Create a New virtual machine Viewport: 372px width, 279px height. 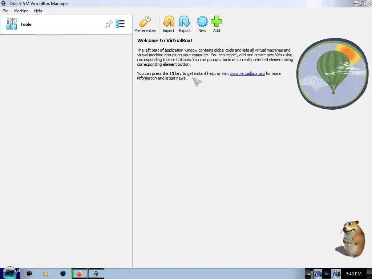click(202, 24)
